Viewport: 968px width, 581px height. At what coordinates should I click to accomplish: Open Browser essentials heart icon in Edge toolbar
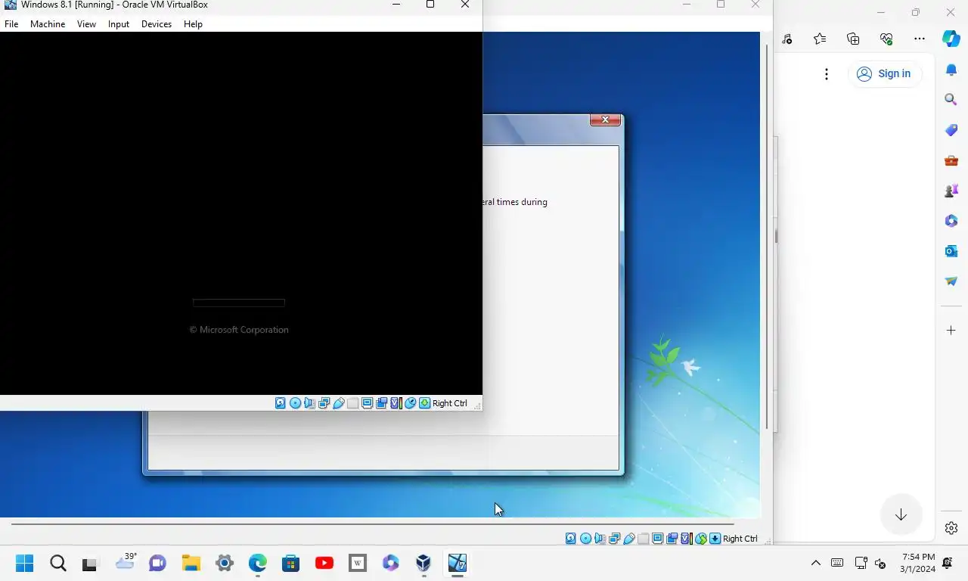coord(886,39)
